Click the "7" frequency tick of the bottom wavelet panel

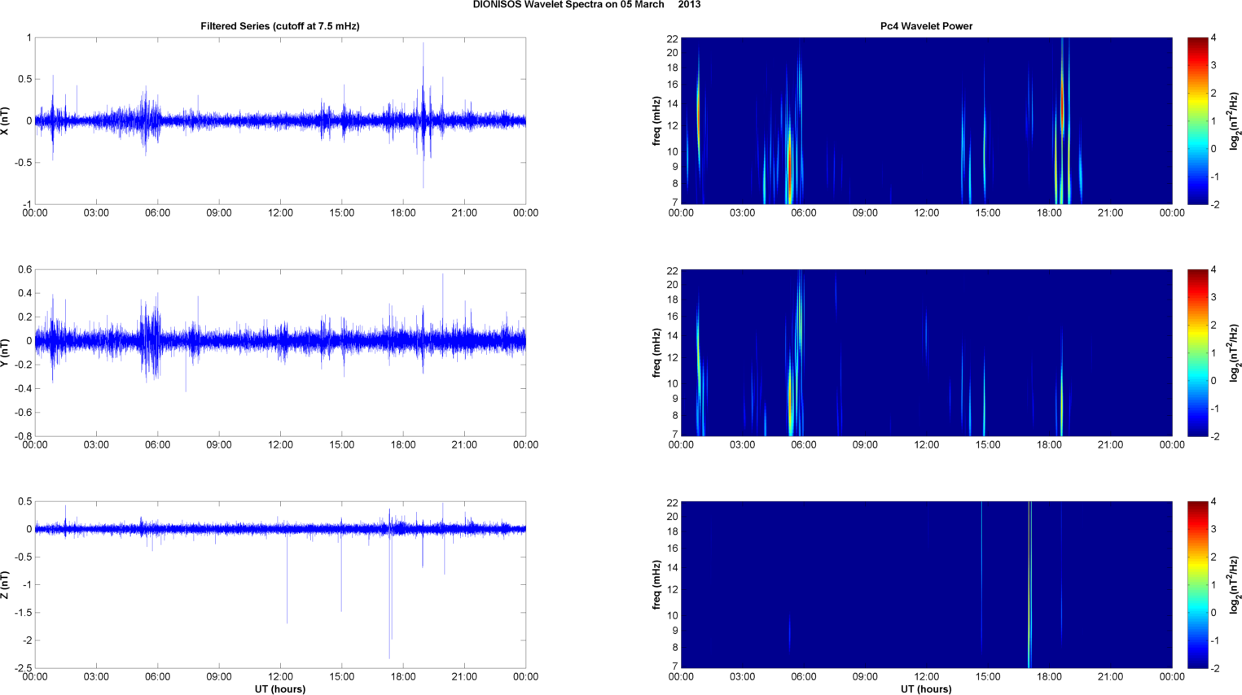pyautogui.click(x=674, y=667)
